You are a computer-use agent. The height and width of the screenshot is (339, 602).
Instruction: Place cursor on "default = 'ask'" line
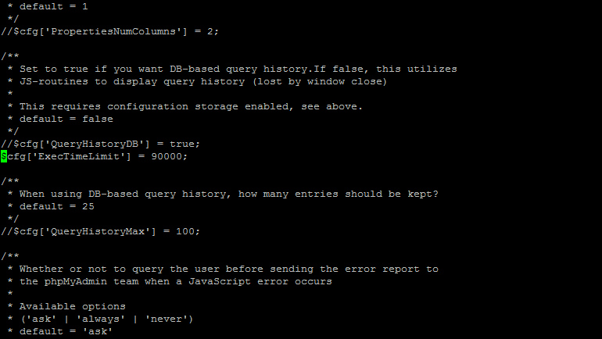click(x=66, y=331)
